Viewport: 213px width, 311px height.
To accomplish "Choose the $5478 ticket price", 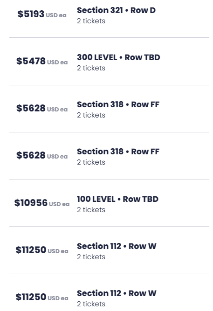I will click(31, 61).
